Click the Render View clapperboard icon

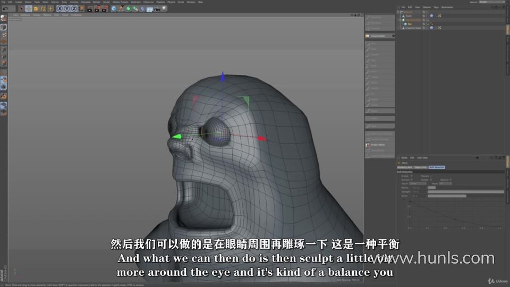(90, 9)
